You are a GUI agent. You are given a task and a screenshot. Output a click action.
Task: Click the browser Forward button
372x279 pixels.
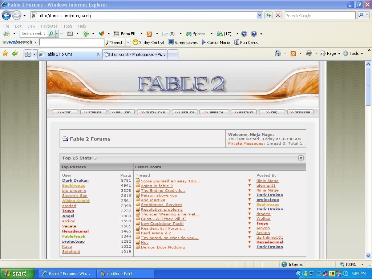[16, 16]
